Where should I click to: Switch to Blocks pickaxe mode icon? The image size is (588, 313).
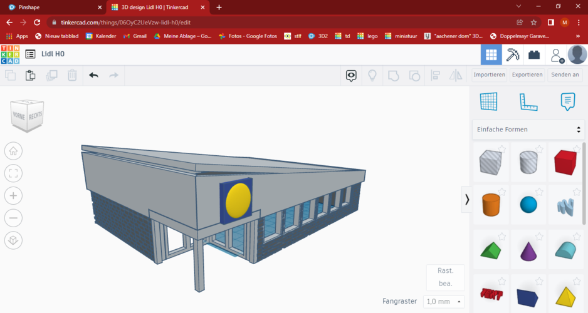point(512,54)
